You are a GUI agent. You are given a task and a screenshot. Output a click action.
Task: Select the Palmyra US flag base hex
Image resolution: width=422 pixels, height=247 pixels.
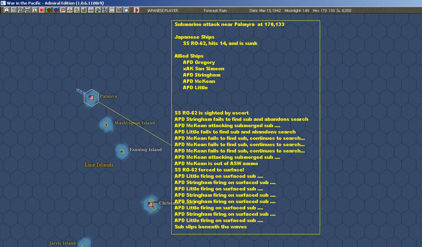pos(91,98)
